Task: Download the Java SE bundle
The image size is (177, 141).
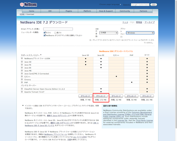Action: [85, 96]
